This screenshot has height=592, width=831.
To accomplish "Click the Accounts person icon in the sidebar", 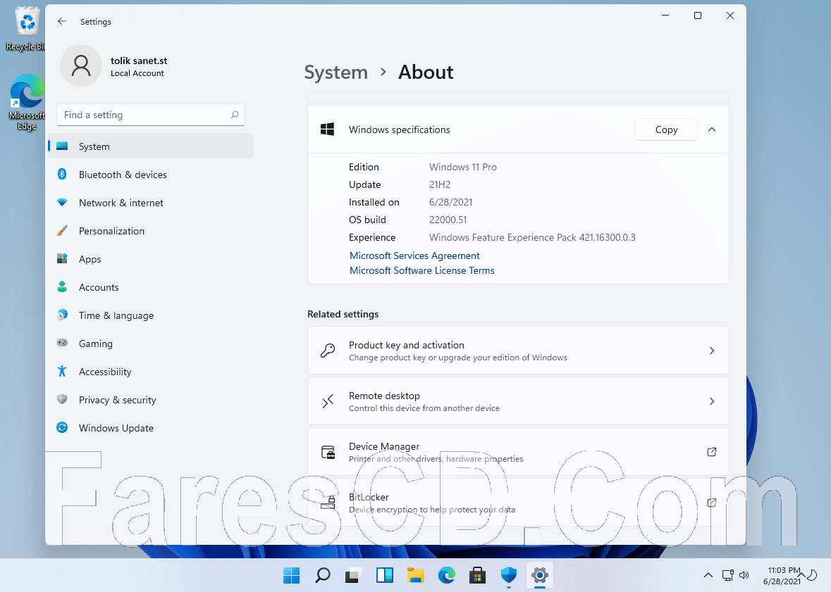I will pos(62,286).
